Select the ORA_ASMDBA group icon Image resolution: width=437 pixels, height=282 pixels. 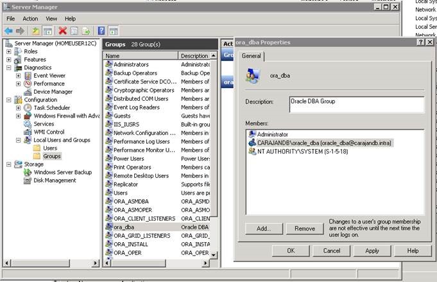point(108,202)
